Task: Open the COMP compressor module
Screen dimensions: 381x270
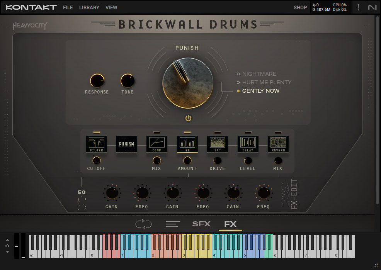Action: (157, 144)
